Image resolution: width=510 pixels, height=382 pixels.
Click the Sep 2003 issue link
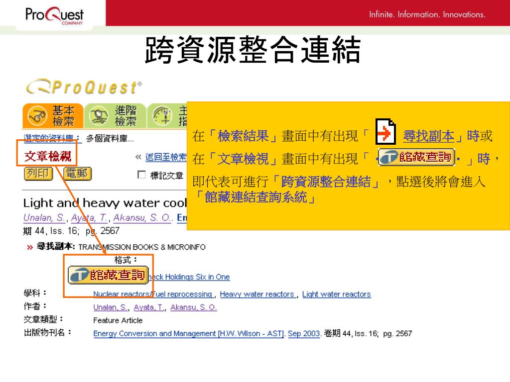pos(304,334)
